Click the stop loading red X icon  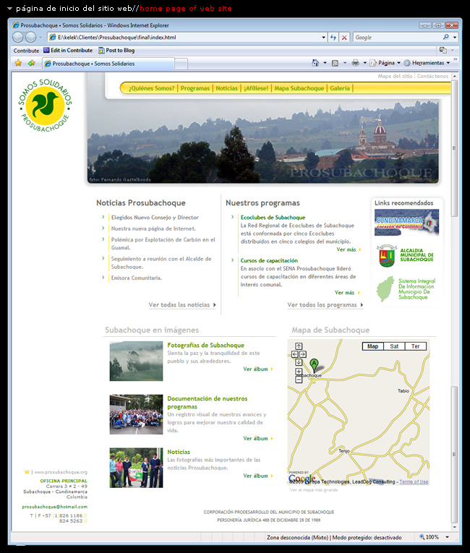pyautogui.click(x=344, y=37)
